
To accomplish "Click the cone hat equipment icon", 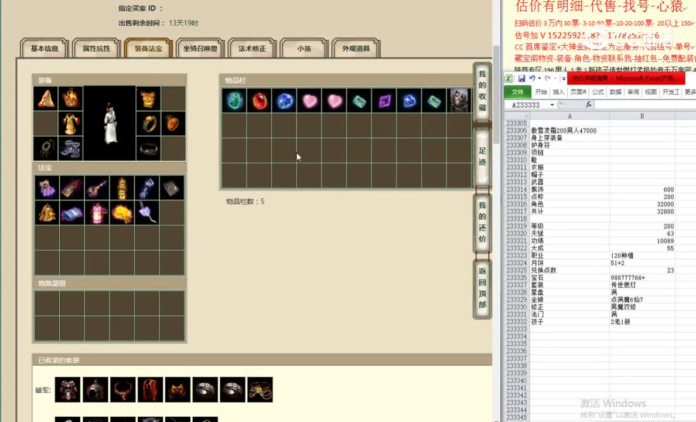I will click(x=46, y=98).
